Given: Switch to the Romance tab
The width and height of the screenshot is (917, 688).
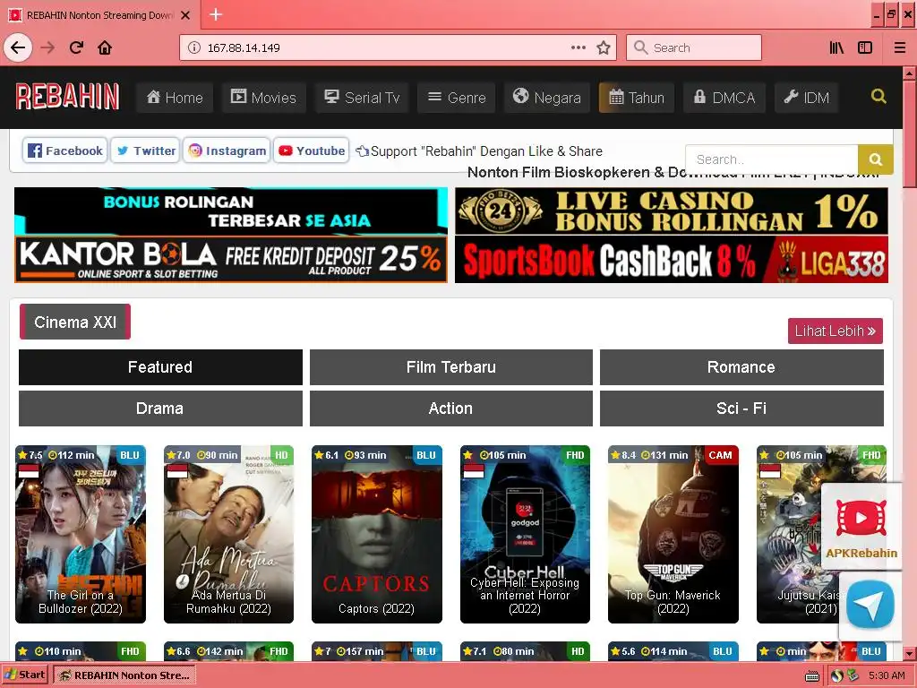Looking at the screenshot, I should [x=741, y=366].
